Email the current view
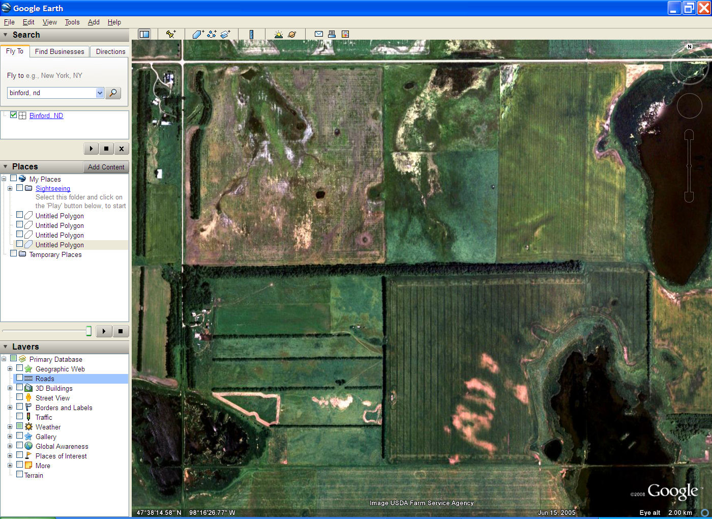Image resolution: width=712 pixels, height=519 pixels. click(x=319, y=34)
